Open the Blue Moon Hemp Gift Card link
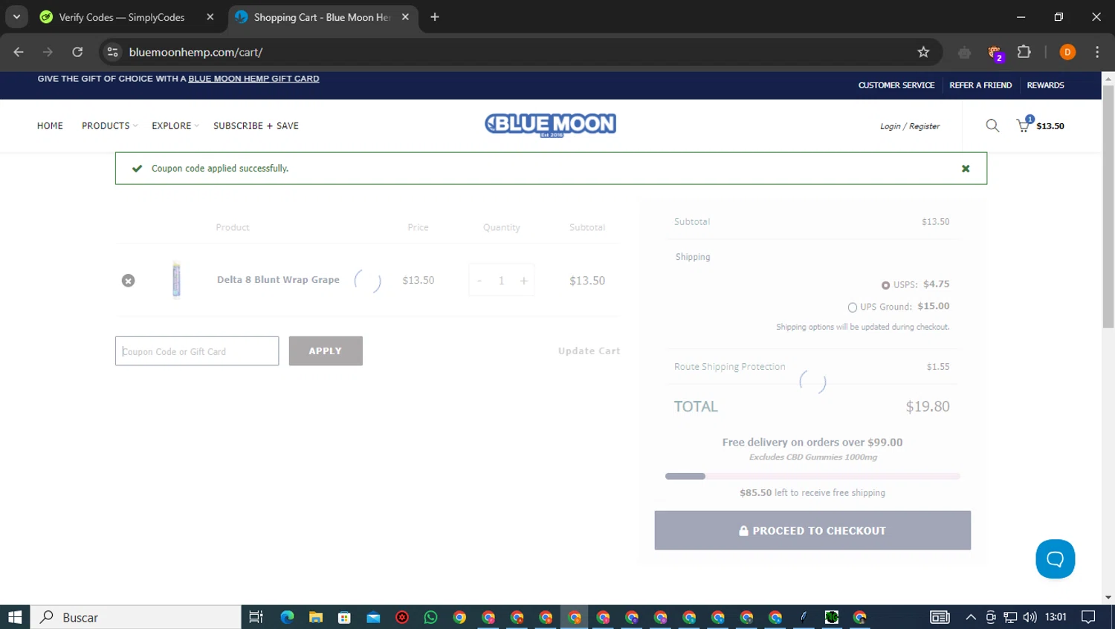Image resolution: width=1115 pixels, height=629 pixels. (253, 79)
